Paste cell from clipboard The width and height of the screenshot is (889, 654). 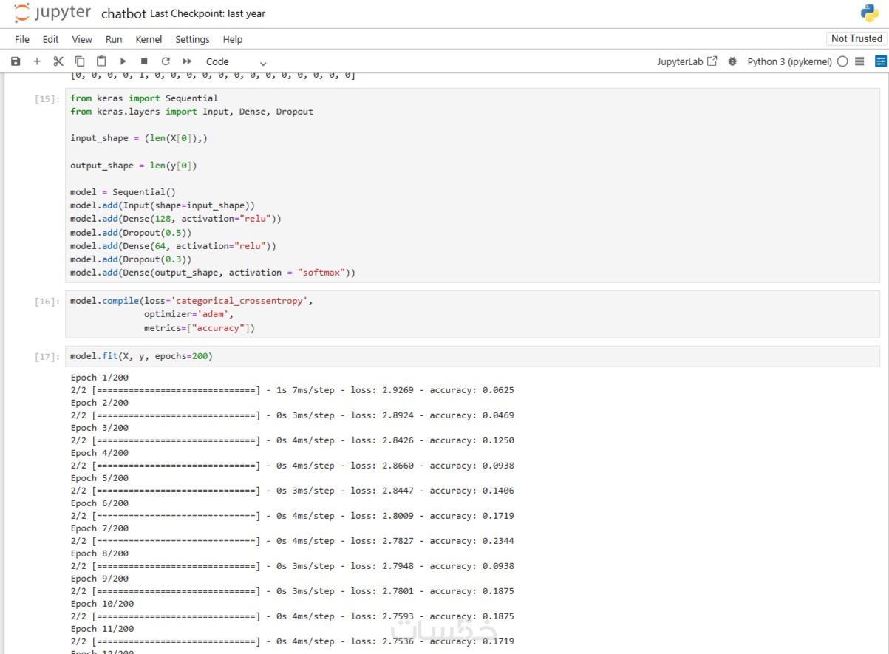coord(101,61)
